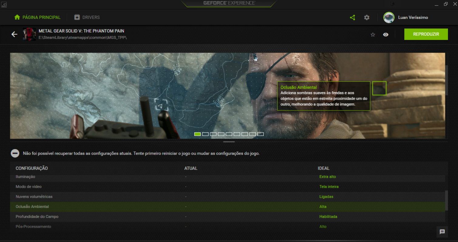
Task: Select the Profundidade do Campo row
Action: (227, 217)
